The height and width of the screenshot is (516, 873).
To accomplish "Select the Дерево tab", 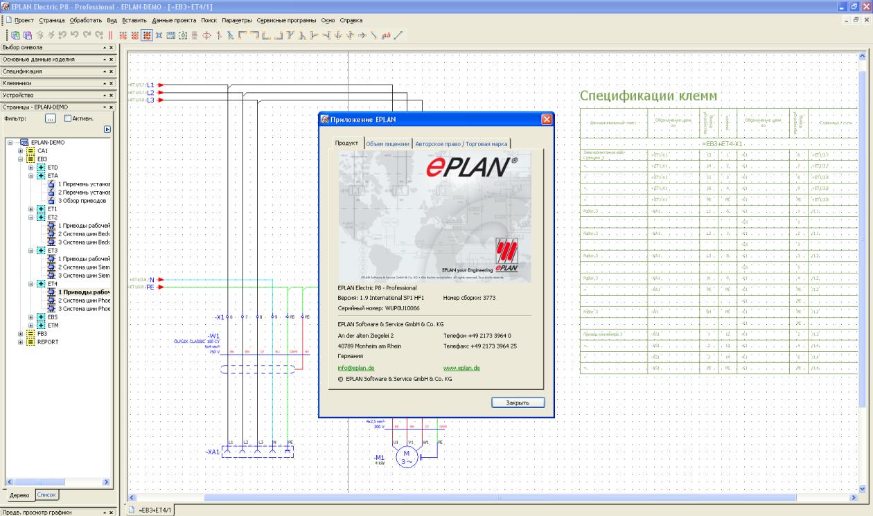I will coord(19,495).
